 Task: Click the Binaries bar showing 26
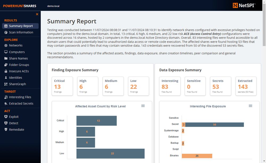197,156
